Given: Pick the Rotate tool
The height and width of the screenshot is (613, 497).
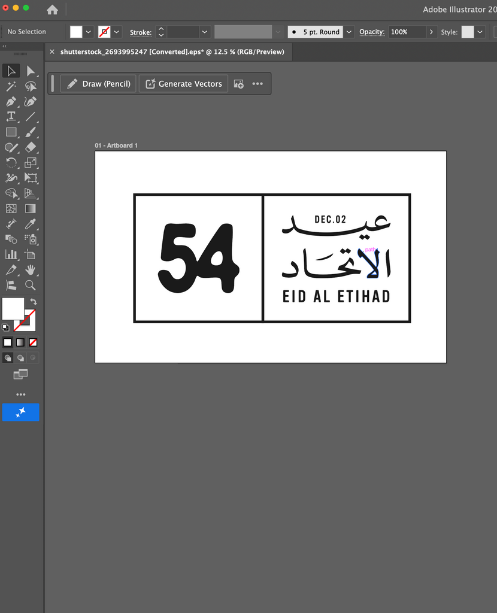Looking at the screenshot, I should tap(11, 163).
